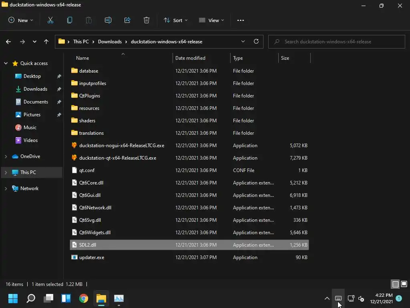Image resolution: width=410 pixels, height=308 pixels.
Task: Click the muted volume tray icon
Action: [361, 298]
